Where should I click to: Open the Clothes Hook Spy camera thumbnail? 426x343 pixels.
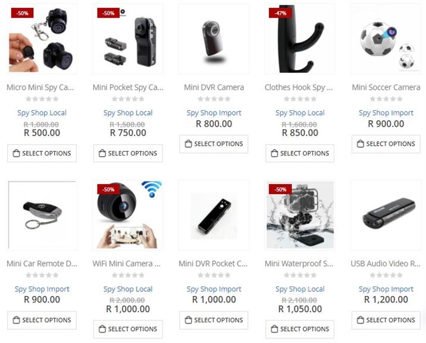[300, 39]
